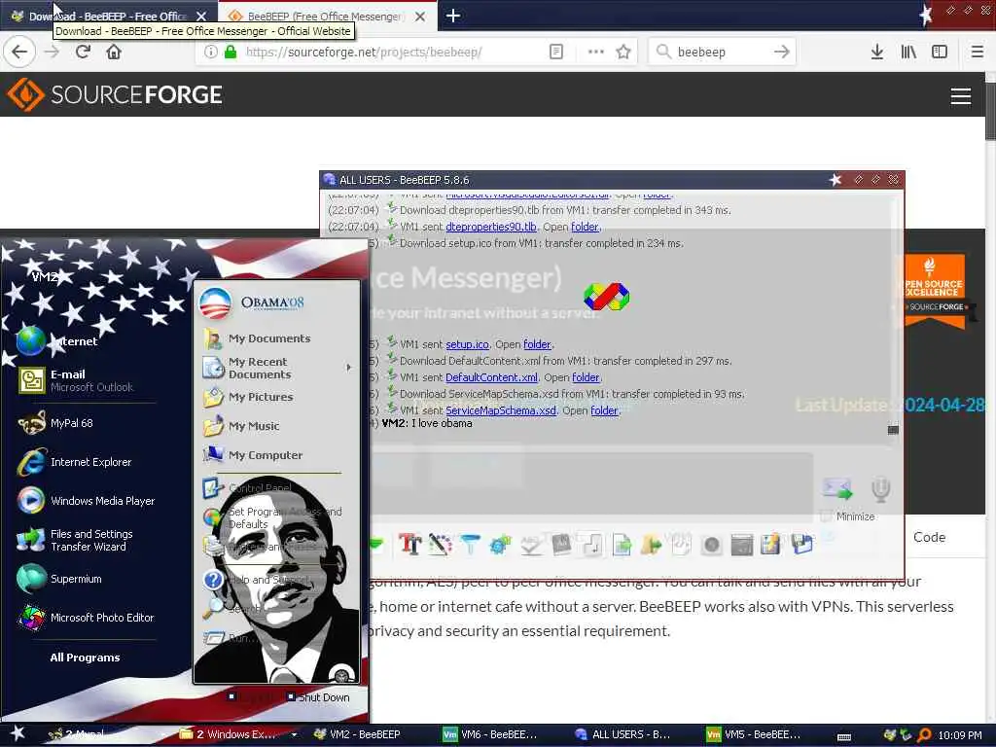
Task: Click the beebeep search box
Action: tap(722, 52)
